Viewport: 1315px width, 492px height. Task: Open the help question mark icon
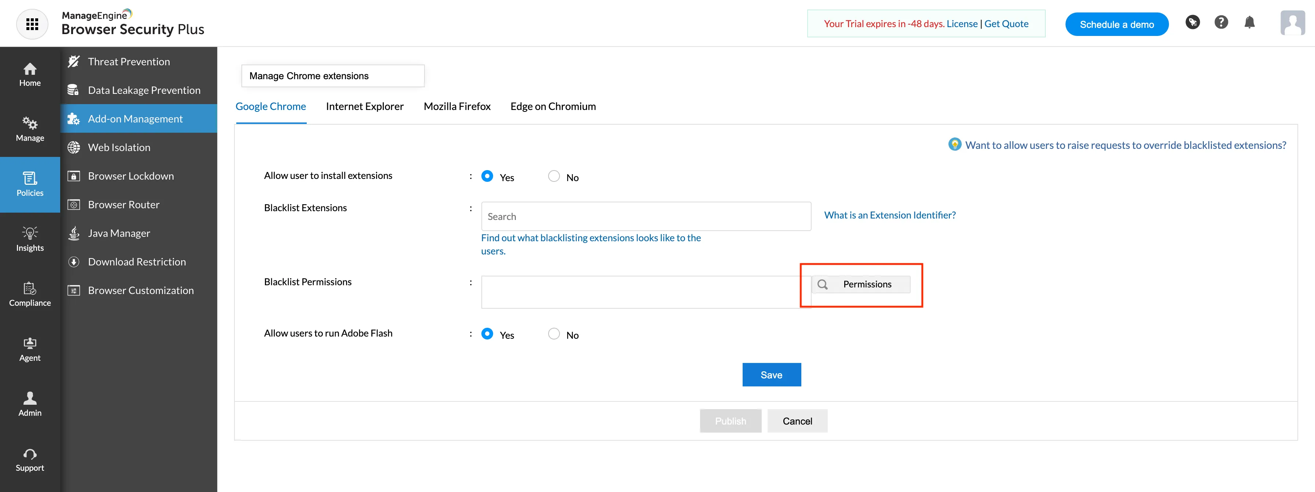pyautogui.click(x=1221, y=22)
